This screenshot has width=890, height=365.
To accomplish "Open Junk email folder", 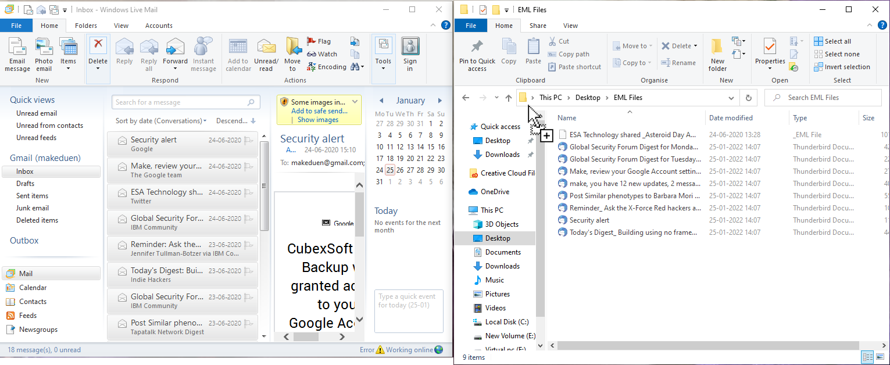I will (x=33, y=208).
